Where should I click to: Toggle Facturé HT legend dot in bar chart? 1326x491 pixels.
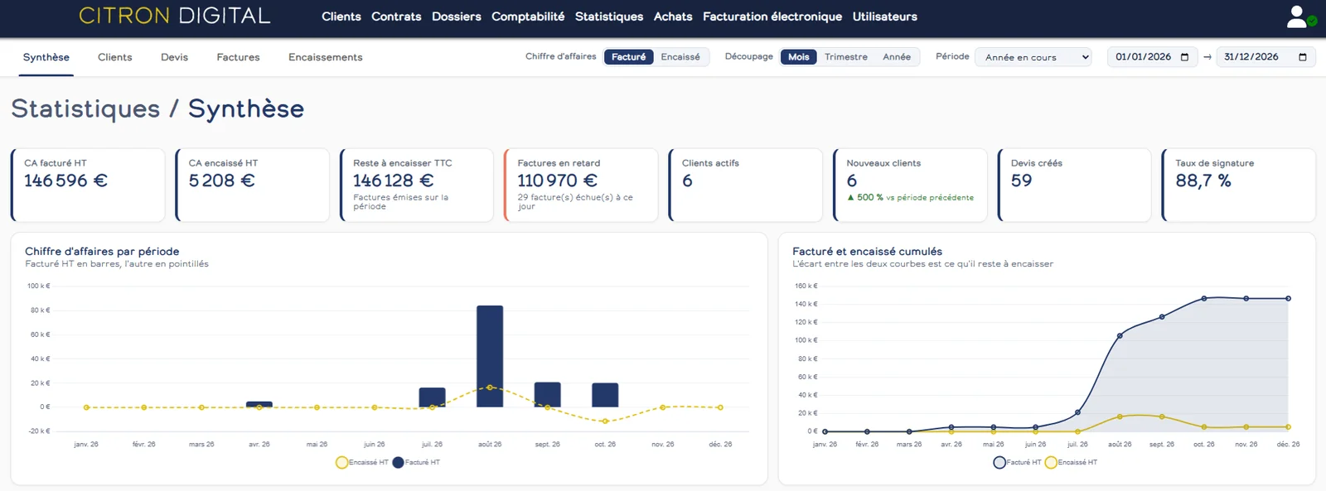(398, 463)
